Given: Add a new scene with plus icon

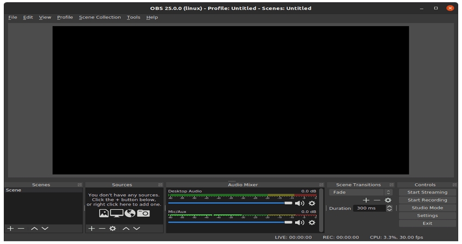Looking at the screenshot, I should coord(11,228).
